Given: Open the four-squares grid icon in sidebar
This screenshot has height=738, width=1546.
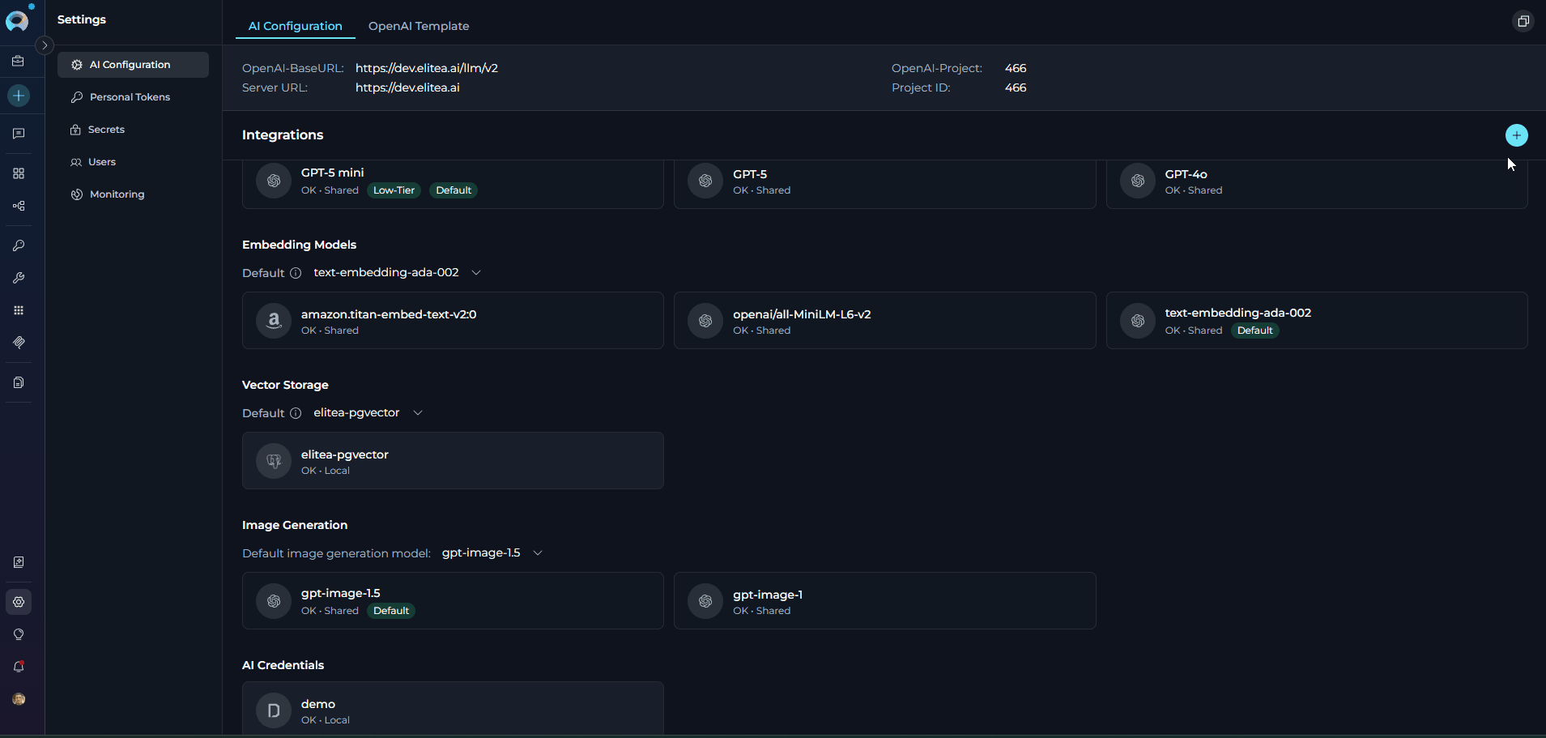Looking at the screenshot, I should click(19, 173).
